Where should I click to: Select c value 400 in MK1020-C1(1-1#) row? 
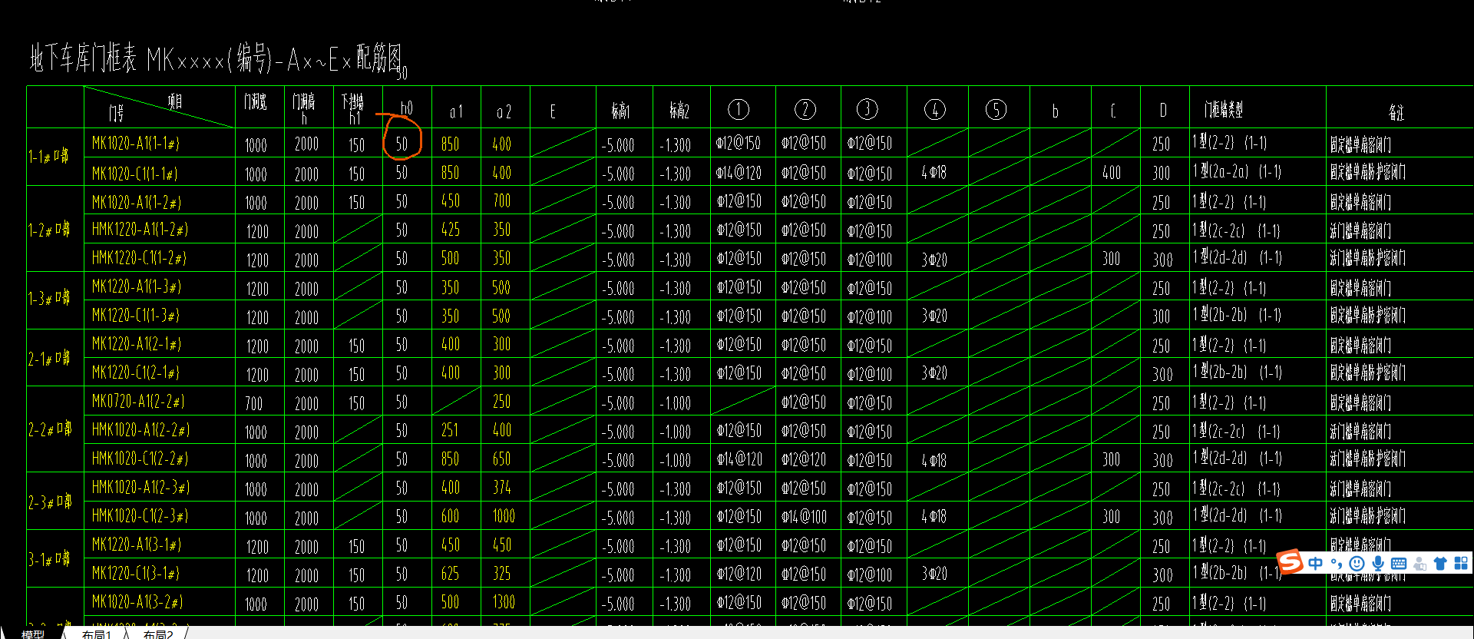click(1112, 173)
